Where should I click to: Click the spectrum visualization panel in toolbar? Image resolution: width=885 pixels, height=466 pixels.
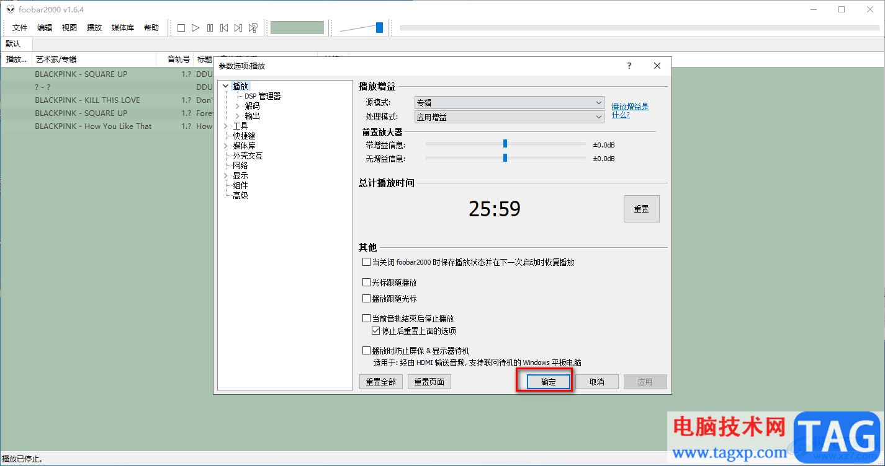tap(297, 28)
